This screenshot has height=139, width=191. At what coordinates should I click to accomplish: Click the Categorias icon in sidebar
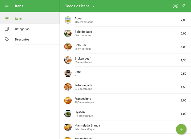[x=7, y=29]
